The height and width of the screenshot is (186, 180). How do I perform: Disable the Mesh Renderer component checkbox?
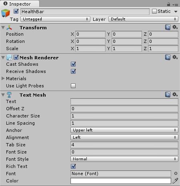coord(16,57)
